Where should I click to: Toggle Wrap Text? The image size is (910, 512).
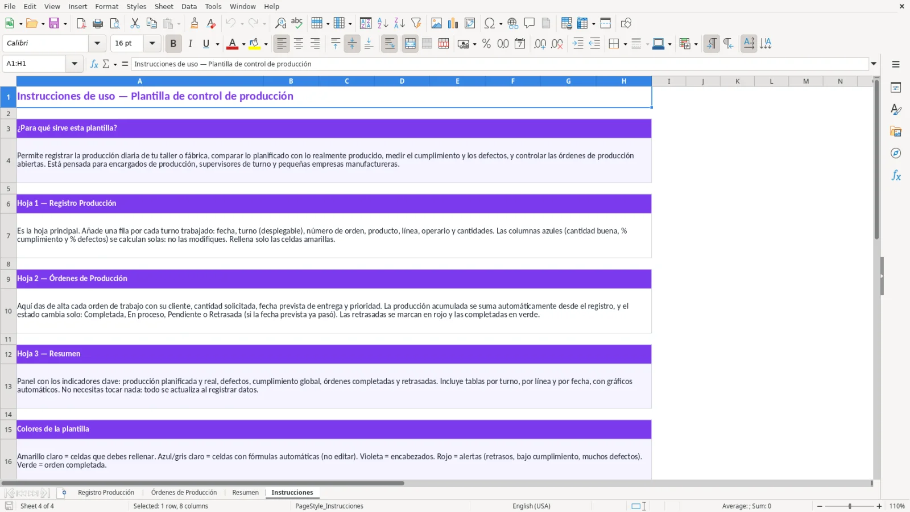click(390, 44)
